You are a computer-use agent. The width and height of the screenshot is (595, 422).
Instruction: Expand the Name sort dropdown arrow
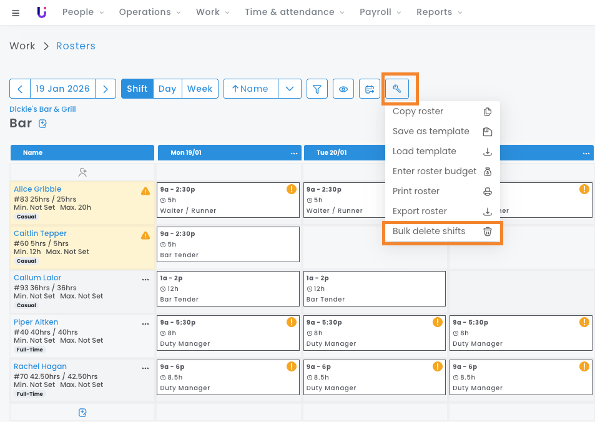pyautogui.click(x=290, y=89)
